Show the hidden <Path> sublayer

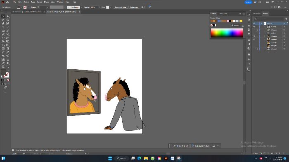tap(254, 33)
